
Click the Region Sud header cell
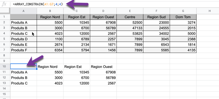pos(156,17)
